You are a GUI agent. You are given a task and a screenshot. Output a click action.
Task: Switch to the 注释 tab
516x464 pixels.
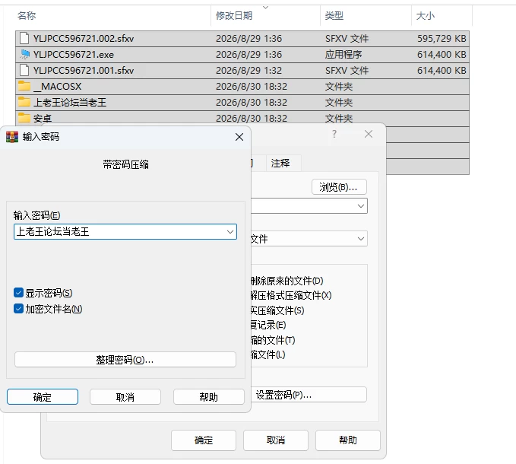[x=280, y=163]
